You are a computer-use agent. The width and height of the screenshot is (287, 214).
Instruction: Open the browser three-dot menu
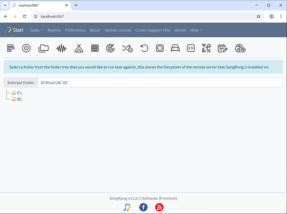[x=281, y=16]
